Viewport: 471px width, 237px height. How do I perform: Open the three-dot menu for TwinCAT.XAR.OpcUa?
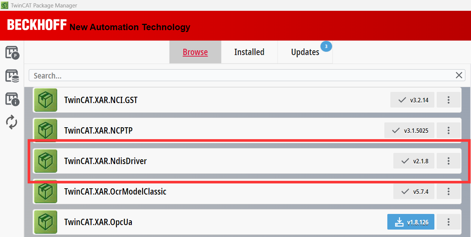(449, 222)
